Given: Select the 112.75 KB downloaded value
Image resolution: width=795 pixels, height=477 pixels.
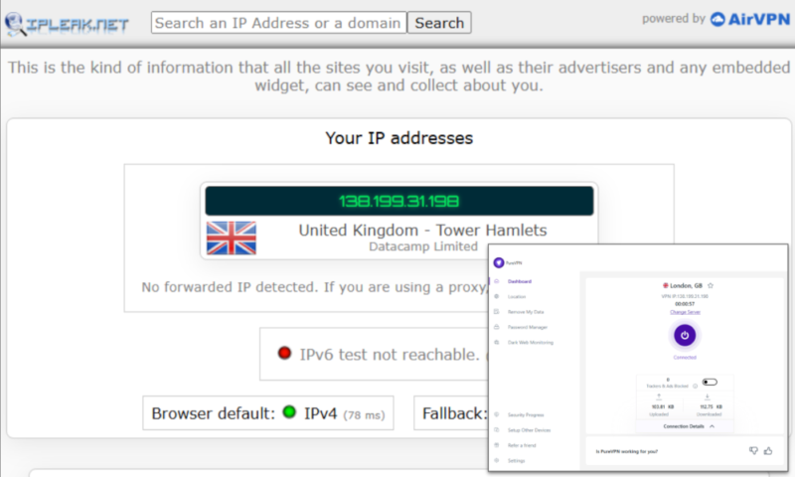Looking at the screenshot, I should pyautogui.click(x=711, y=406).
